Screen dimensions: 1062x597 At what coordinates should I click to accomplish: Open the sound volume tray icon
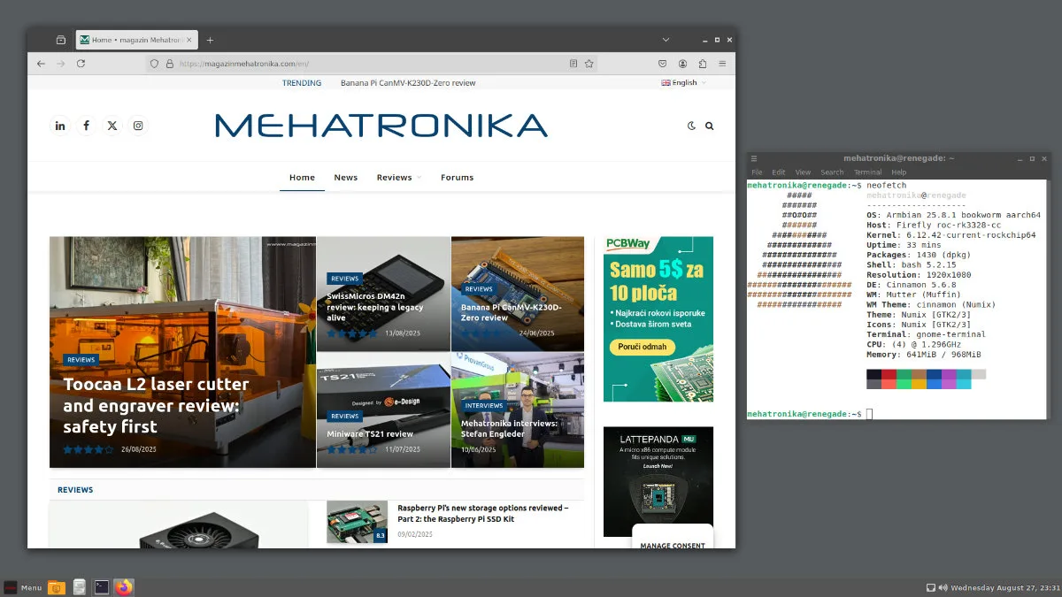coord(943,587)
